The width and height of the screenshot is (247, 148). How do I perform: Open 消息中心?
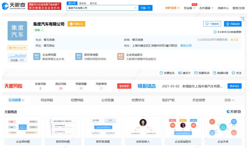tap(223, 8)
